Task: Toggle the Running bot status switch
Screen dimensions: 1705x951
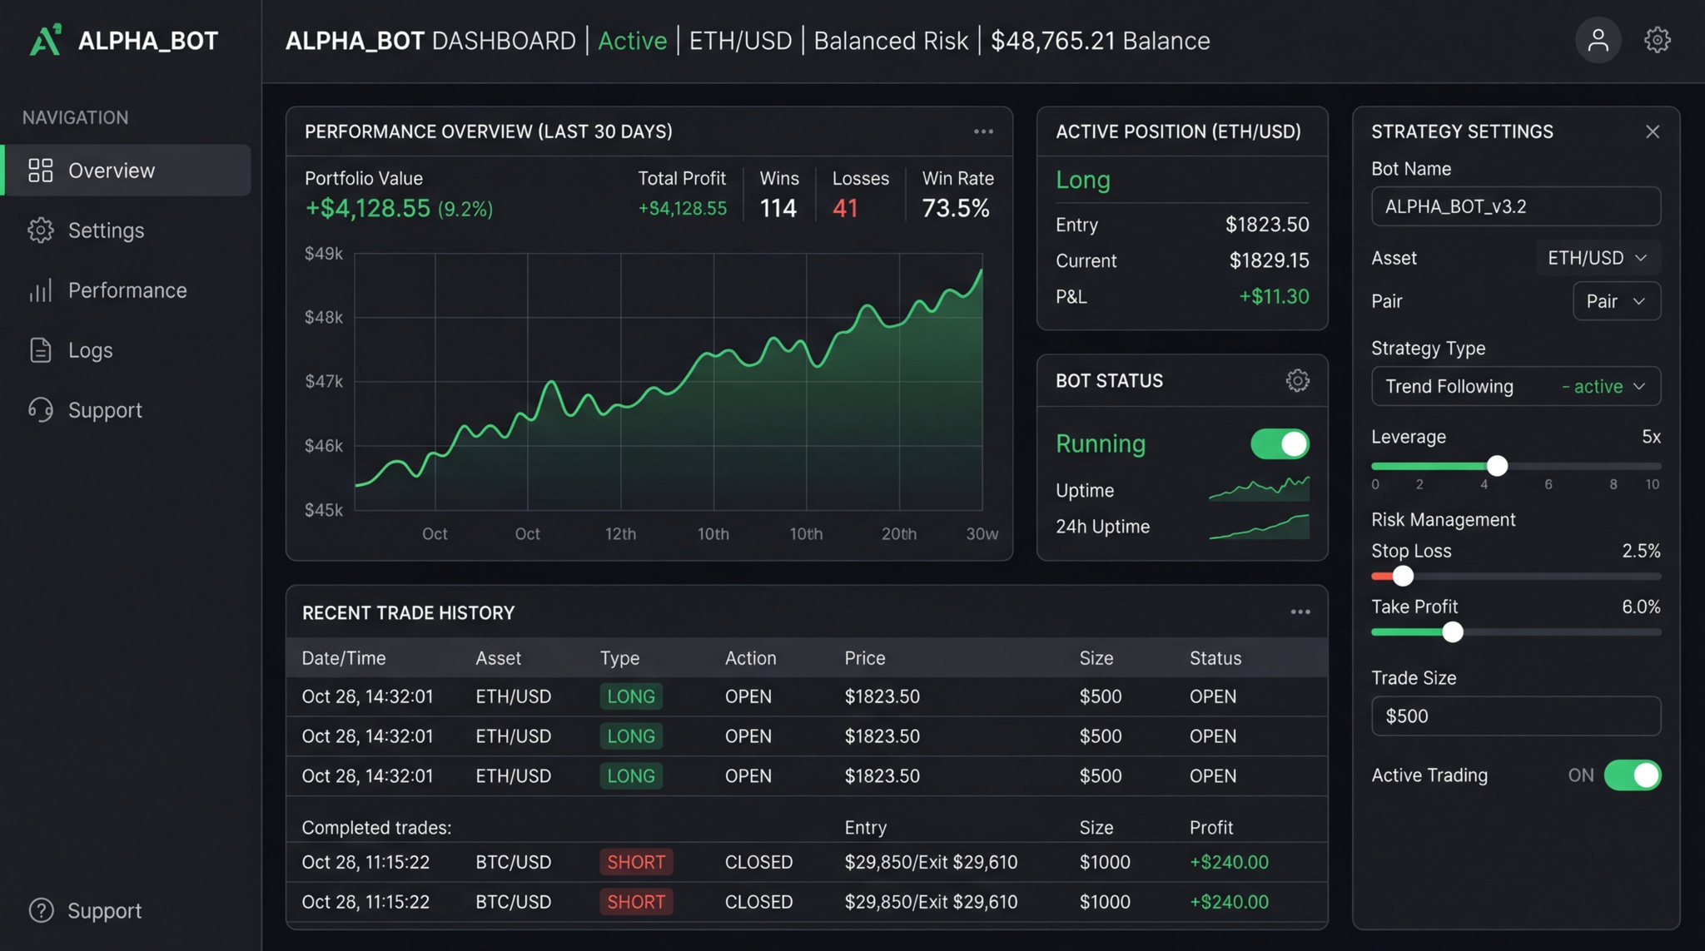Action: (1280, 443)
